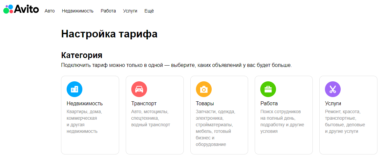Click the description starting 'Запчасти, одежда, электроника'
Screen dimensions: 384x162
pos(216,128)
